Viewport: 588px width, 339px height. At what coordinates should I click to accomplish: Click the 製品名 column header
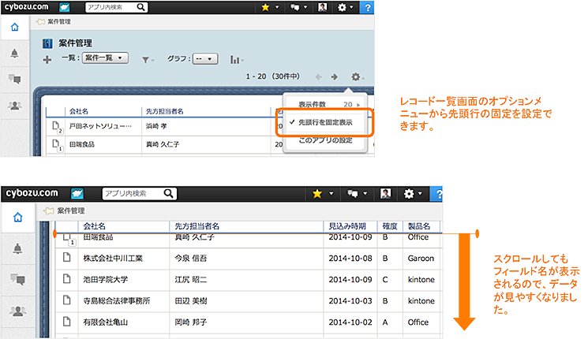coord(419,227)
